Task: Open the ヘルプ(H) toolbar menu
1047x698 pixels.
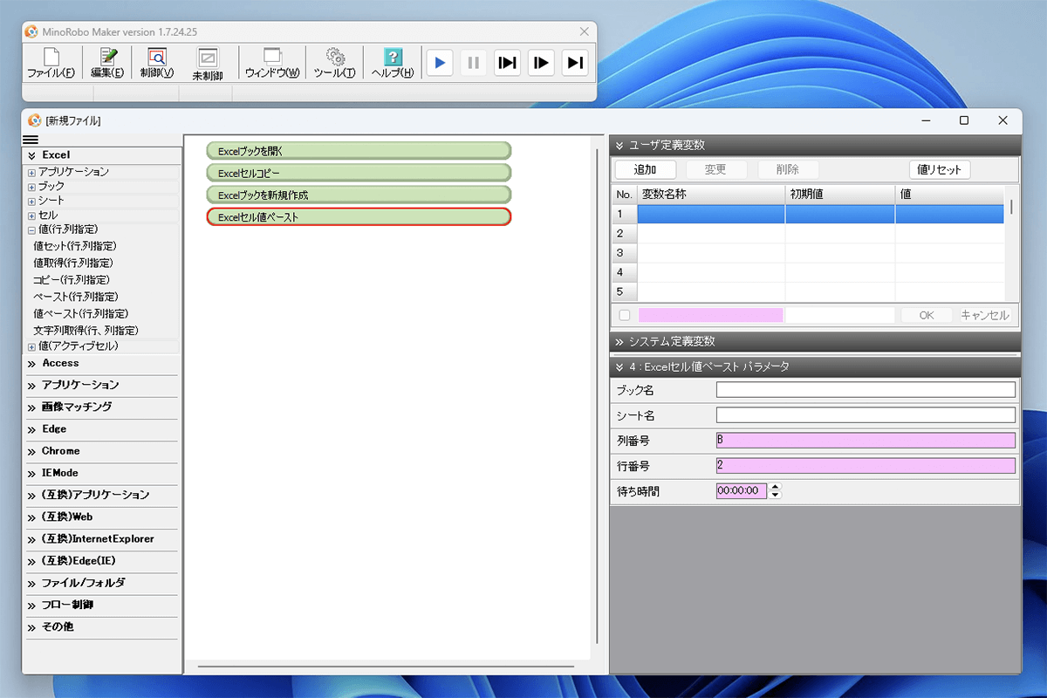Action: 393,64
